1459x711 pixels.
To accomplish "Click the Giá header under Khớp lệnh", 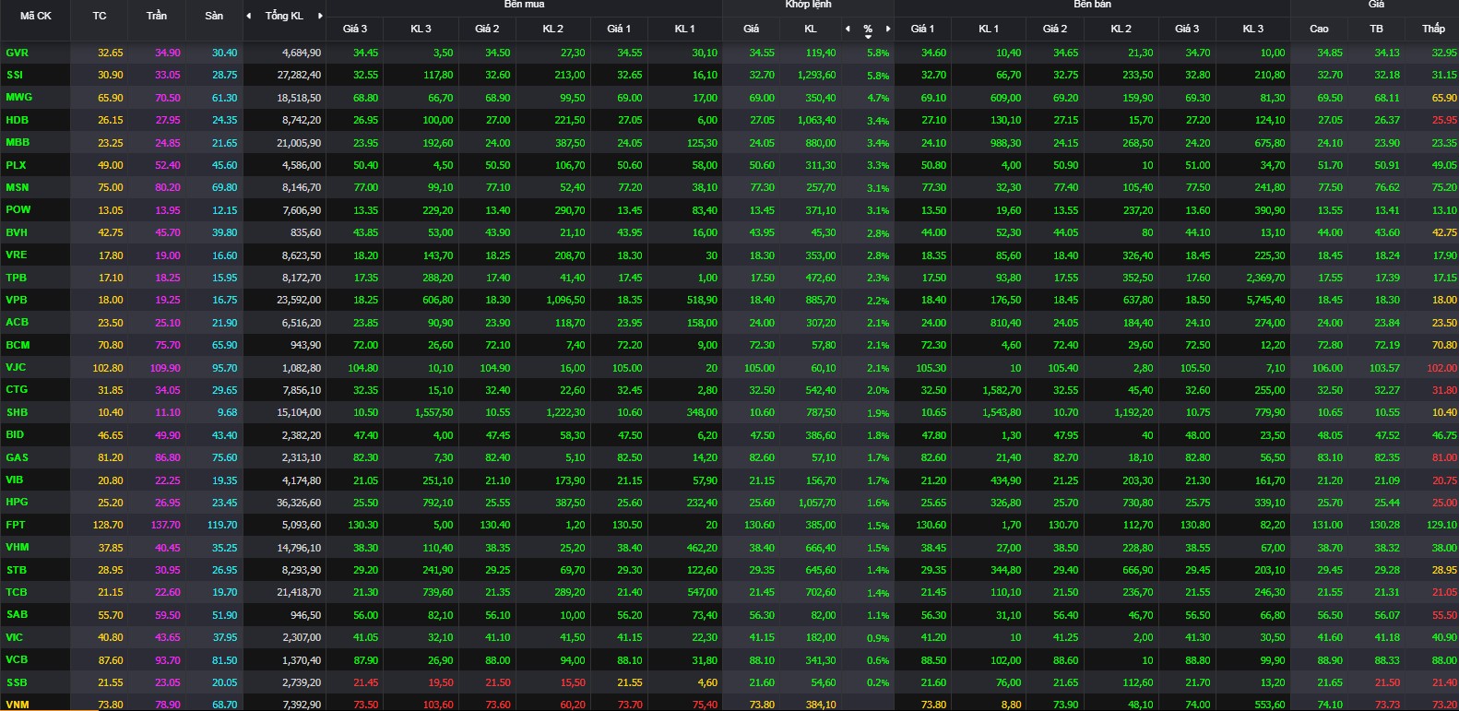I will (752, 29).
